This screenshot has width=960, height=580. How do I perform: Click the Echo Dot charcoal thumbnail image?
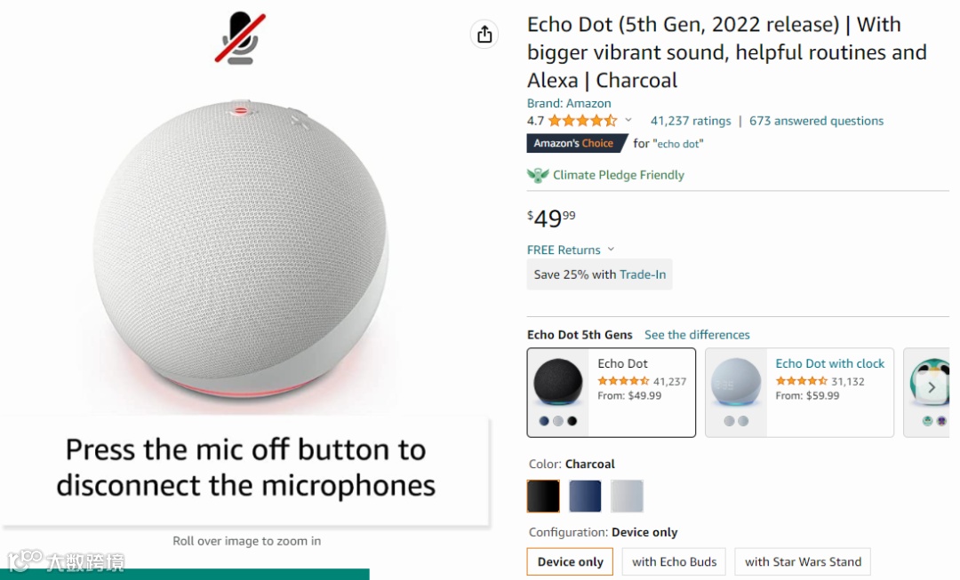tap(557, 383)
